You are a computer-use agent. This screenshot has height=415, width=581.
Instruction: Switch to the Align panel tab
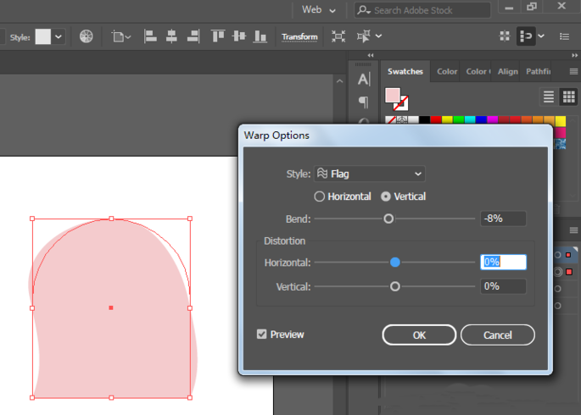(x=507, y=72)
